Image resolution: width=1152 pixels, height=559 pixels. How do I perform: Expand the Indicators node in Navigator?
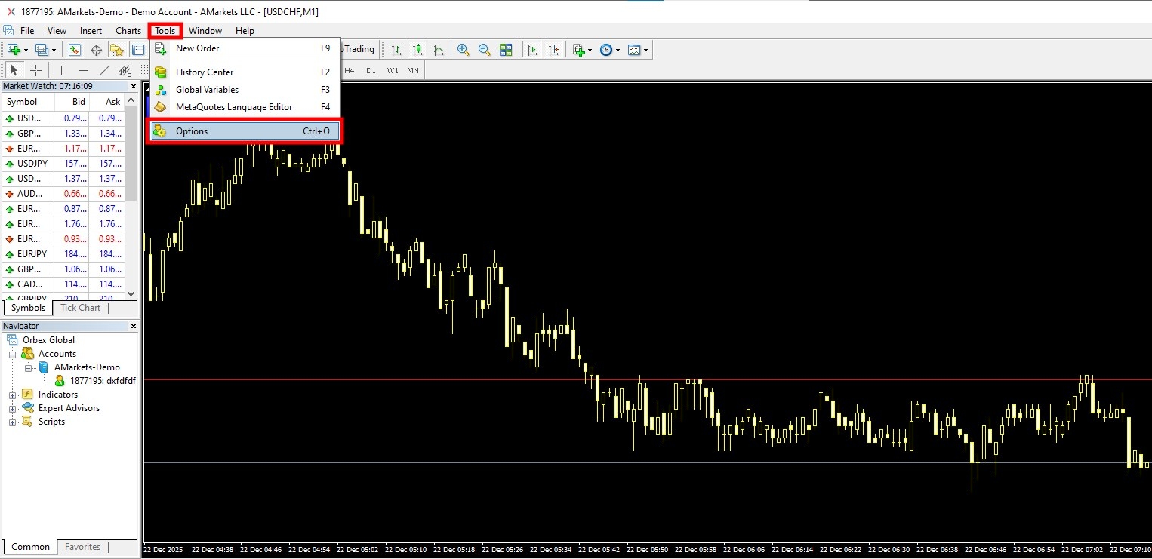click(12, 395)
